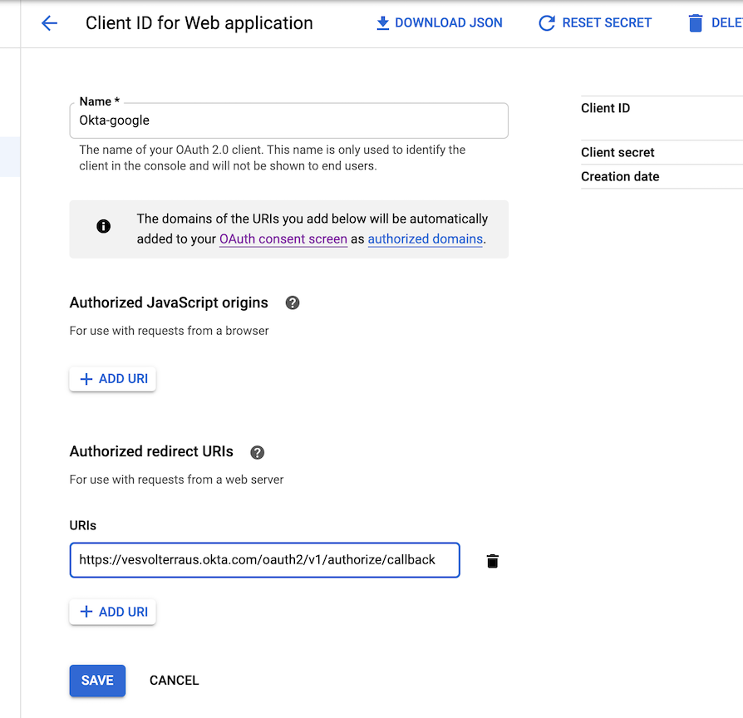Click the back arrow to return to credentials

click(49, 23)
